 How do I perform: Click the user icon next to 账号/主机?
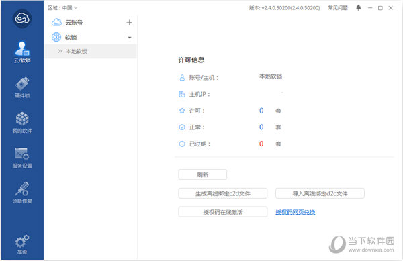coord(182,78)
